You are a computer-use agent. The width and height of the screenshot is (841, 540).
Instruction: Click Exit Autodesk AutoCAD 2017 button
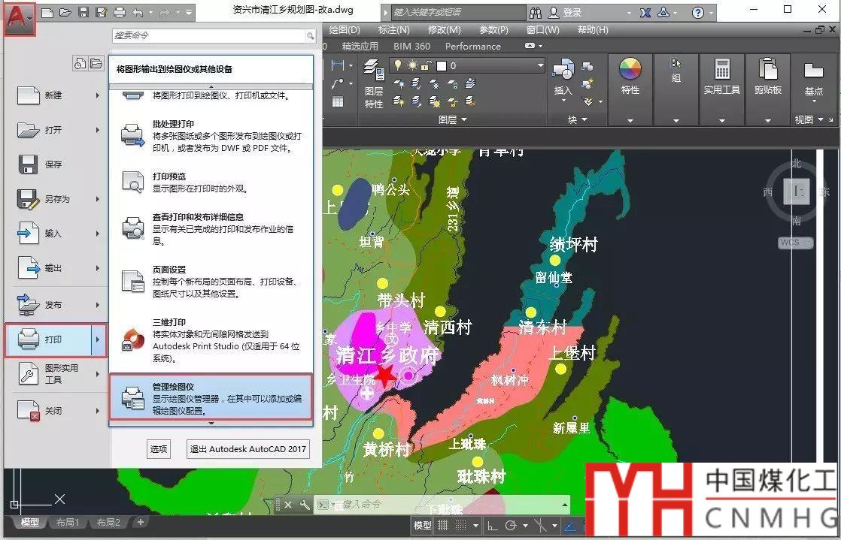point(247,449)
